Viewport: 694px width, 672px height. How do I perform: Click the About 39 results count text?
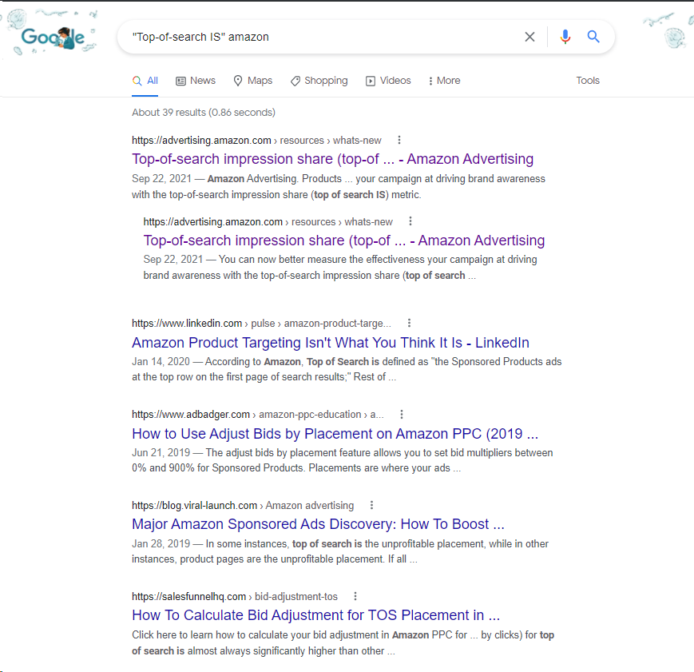pyautogui.click(x=203, y=113)
